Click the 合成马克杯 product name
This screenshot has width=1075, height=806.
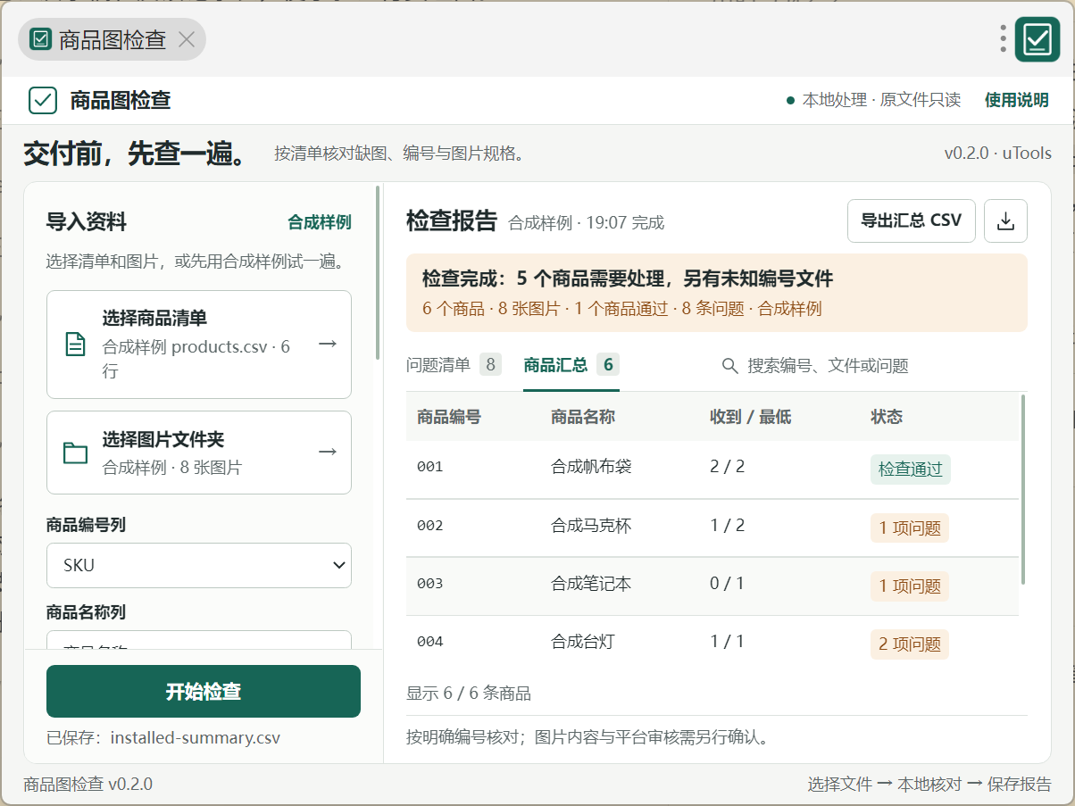point(591,525)
